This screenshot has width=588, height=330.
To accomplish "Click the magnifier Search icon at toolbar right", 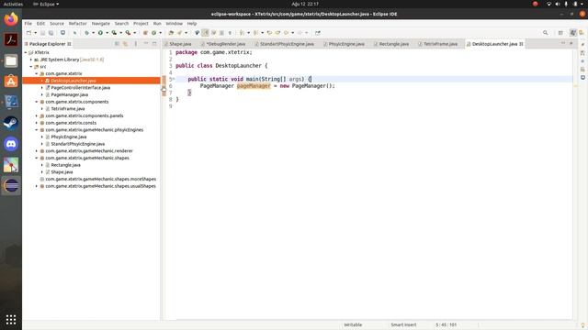I will pos(545,33).
